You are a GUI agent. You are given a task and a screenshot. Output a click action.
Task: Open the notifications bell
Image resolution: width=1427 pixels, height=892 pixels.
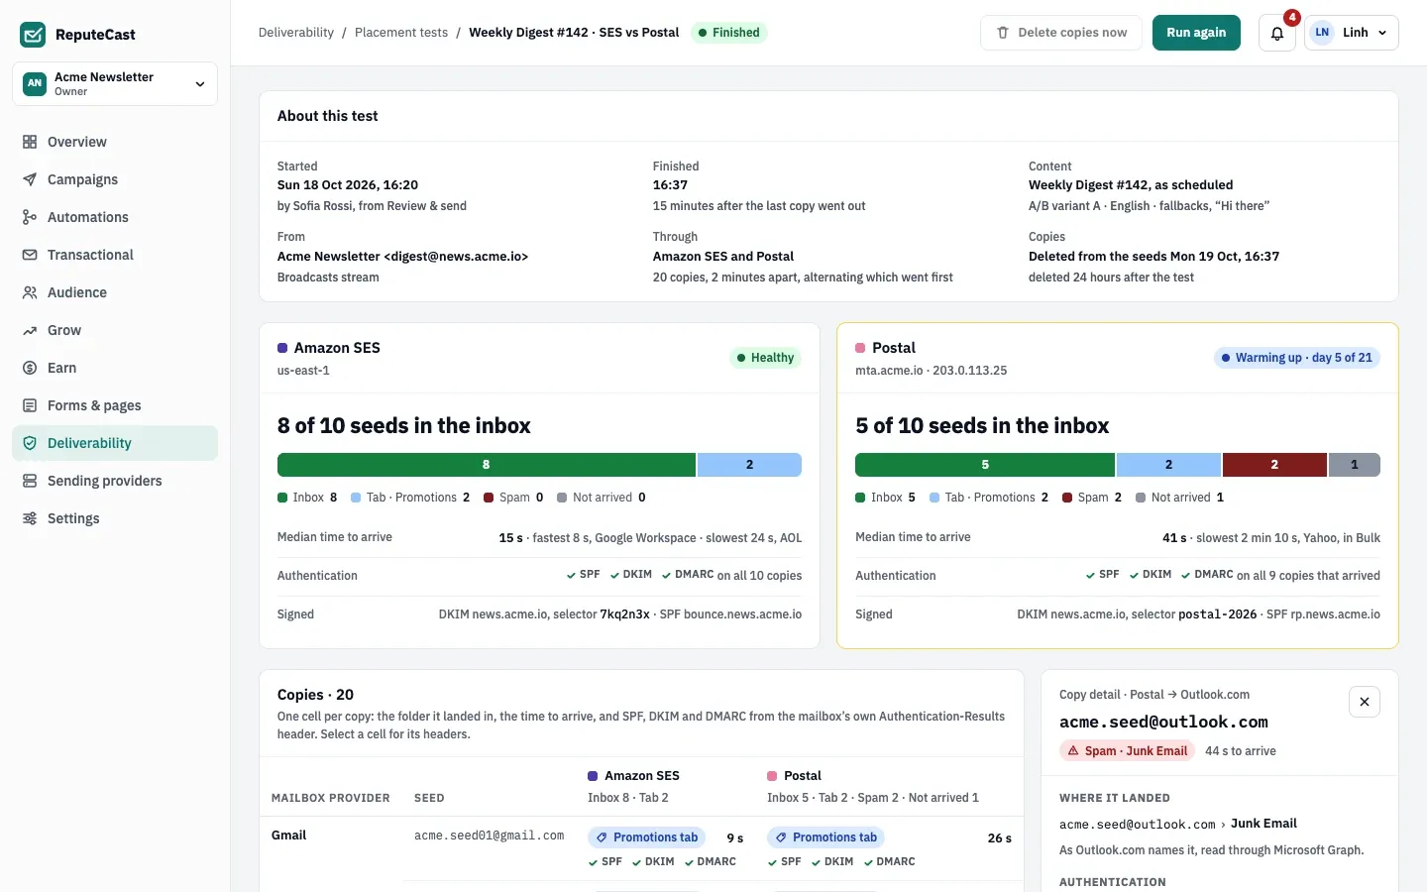tap(1277, 33)
